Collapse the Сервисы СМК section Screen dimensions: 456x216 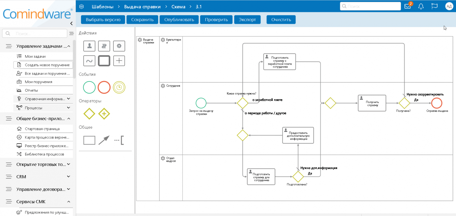pyautogui.click(x=68, y=202)
